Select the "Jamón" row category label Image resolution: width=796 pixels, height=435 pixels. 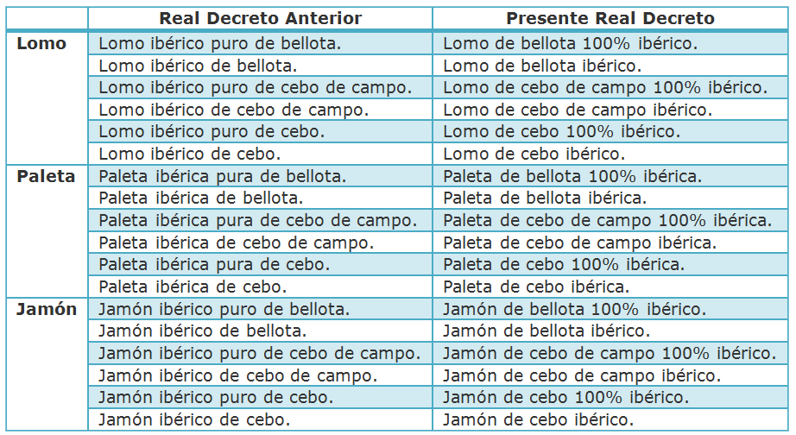(46, 309)
